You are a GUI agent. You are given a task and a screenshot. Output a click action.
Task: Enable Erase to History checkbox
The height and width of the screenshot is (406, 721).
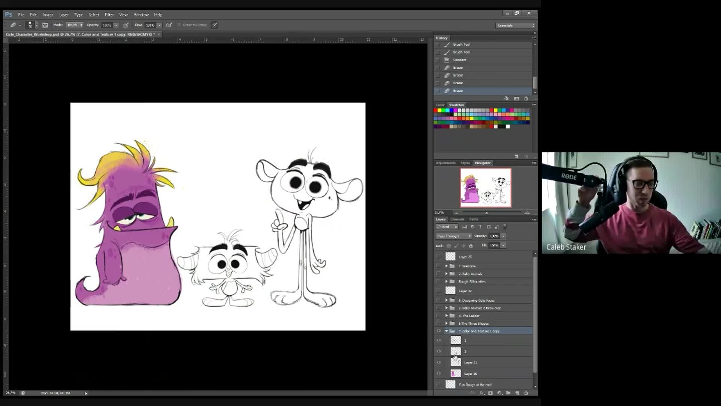[179, 25]
